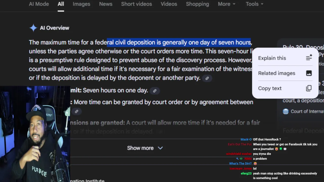The width and height of the screenshot is (324, 182).
Task: Click Nikki's wrench moderator badge
Action: [237, 159]
